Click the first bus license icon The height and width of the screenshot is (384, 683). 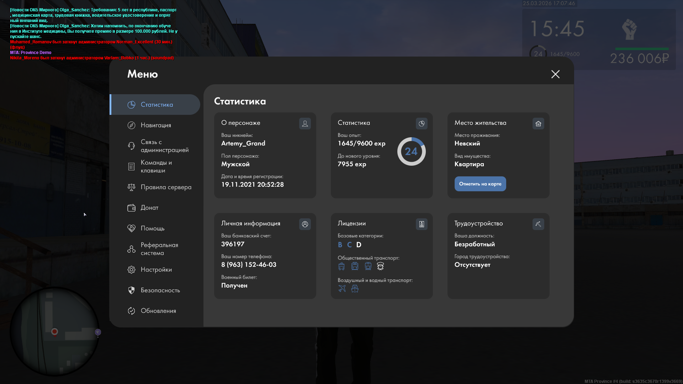341,266
